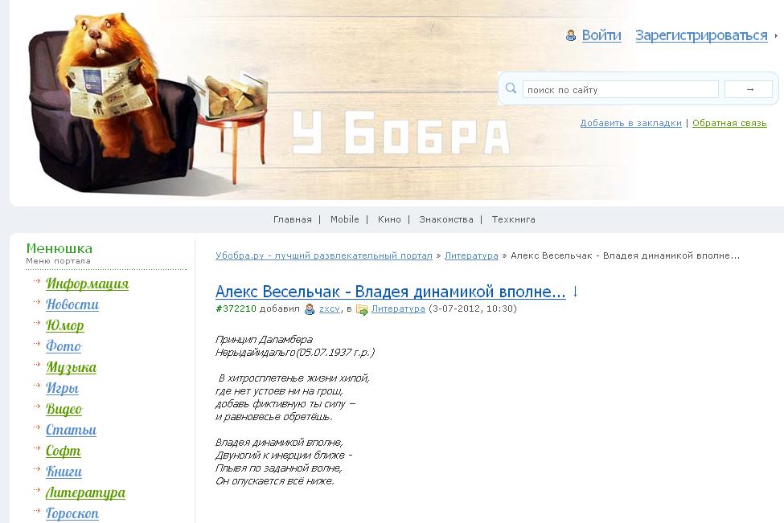Open Обратная связь feedback link

tap(729, 123)
